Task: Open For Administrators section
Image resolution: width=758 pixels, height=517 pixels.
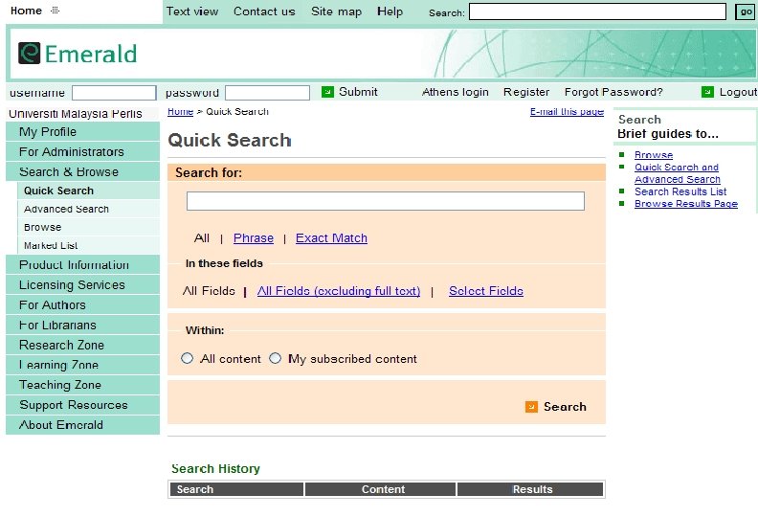Action: (82, 152)
